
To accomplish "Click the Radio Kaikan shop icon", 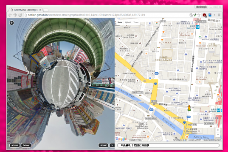I will tap(201, 119).
